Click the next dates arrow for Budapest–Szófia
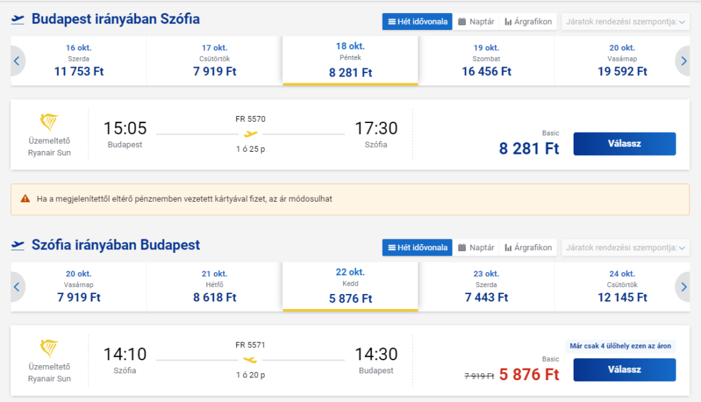This screenshot has height=402, width=701. click(x=683, y=61)
